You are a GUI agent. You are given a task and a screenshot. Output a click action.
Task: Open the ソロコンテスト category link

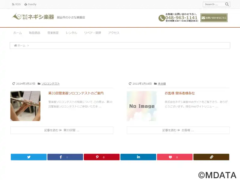click(x=50, y=84)
